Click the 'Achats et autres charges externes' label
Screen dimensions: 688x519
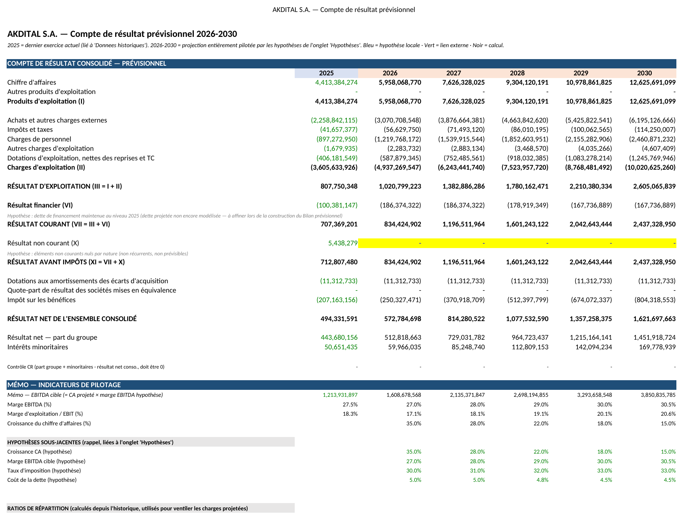pyautogui.click(x=57, y=120)
